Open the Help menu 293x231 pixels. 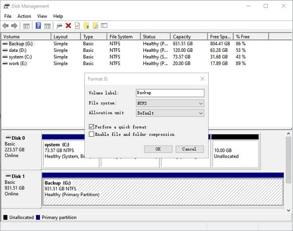pos(58,16)
